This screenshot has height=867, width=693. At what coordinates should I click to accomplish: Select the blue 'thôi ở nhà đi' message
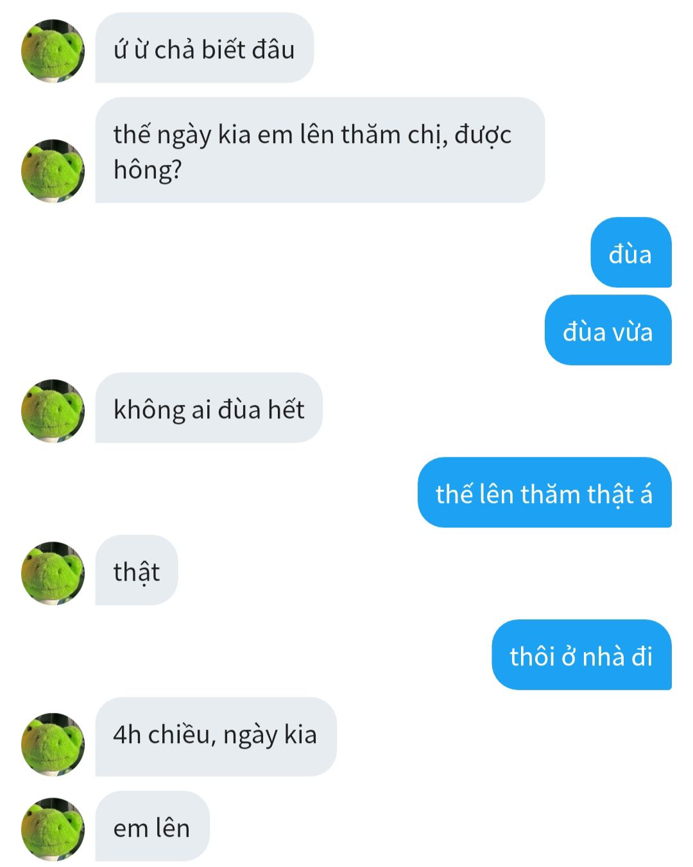pyautogui.click(x=581, y=655)
